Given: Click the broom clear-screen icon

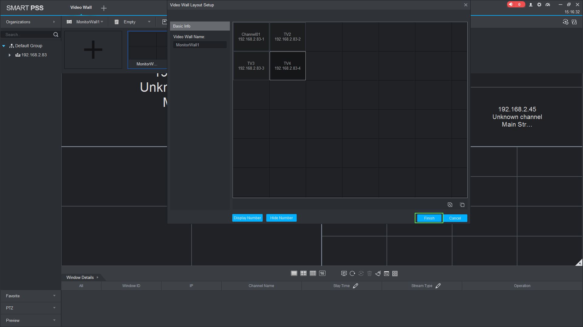Looking at the screenshot, I should [378, 274].
